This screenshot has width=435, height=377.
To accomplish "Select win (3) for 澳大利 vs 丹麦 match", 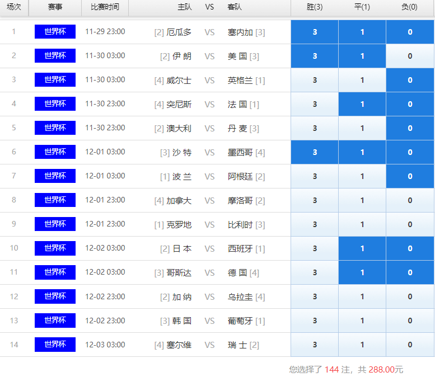I will click(x=315, y=128).
